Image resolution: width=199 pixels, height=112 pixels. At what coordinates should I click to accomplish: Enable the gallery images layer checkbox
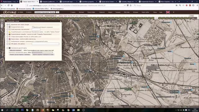coord(7,41)
